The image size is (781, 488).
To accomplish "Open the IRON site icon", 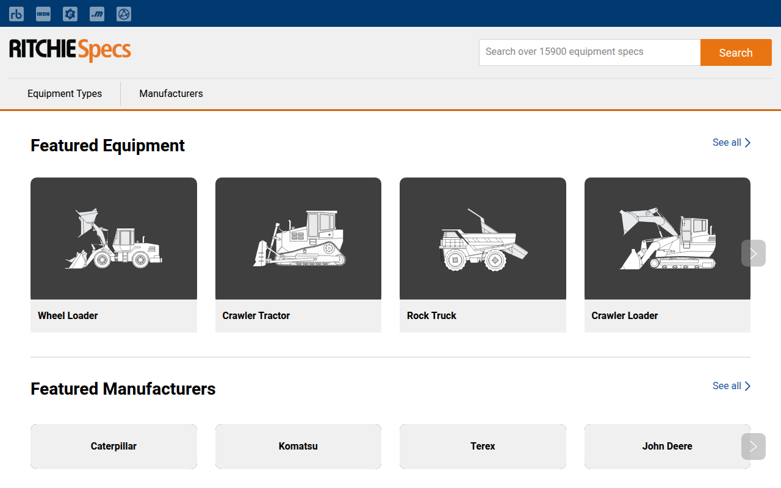I will coord(43,13).
